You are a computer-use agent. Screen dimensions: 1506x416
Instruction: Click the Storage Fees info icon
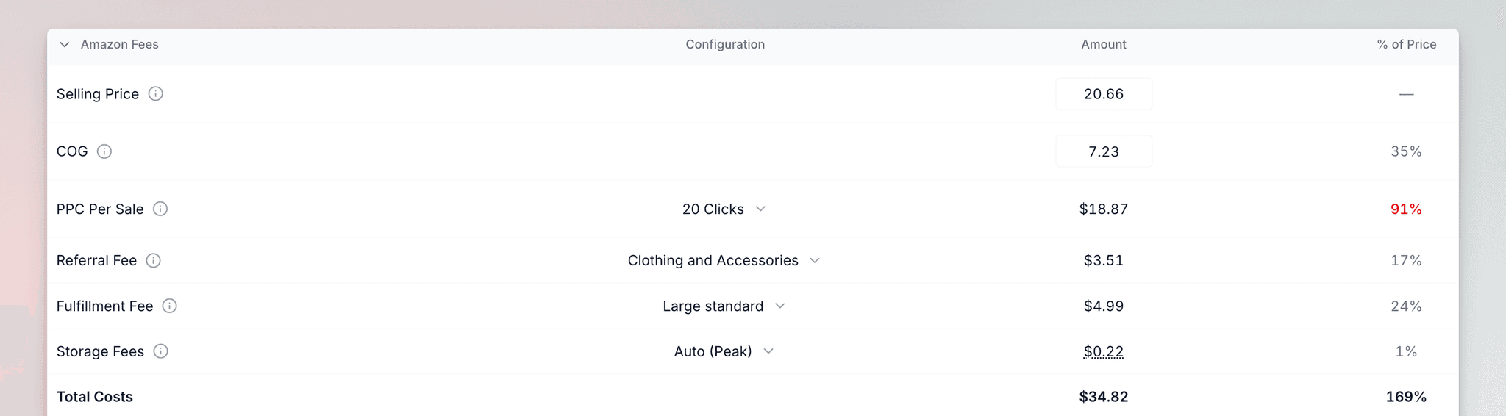click(160, 351)
